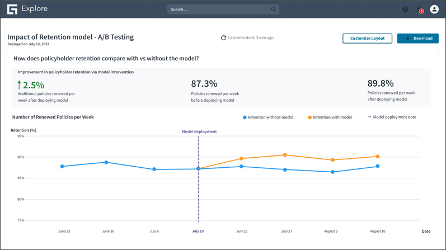Click the green improvement up arrow
This screenshot has height=250, width=446.
coord(19,85)
